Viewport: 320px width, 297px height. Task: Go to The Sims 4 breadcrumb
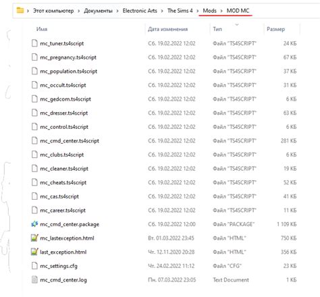[180, 11]
